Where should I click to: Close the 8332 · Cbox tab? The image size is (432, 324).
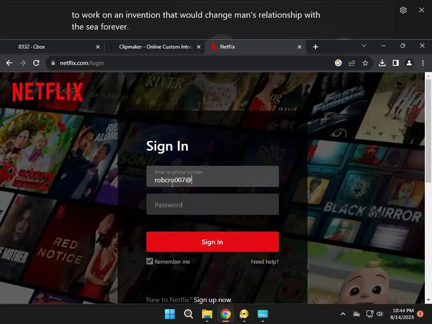[x=98, y=47]
